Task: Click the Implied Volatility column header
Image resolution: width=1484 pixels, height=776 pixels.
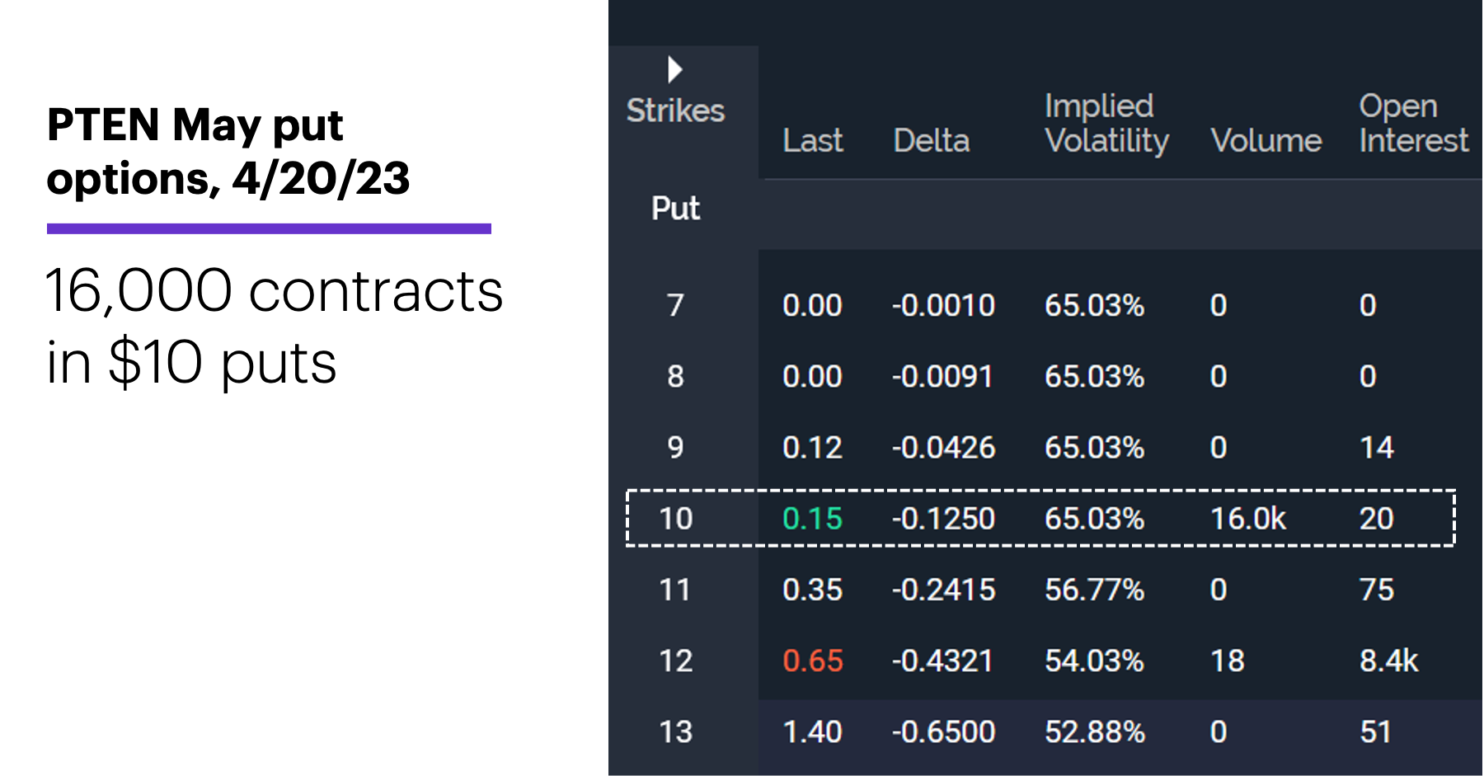Action: (1106, 124)
